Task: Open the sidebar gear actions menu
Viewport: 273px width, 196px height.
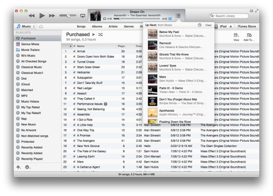Action: click(27, 167)
